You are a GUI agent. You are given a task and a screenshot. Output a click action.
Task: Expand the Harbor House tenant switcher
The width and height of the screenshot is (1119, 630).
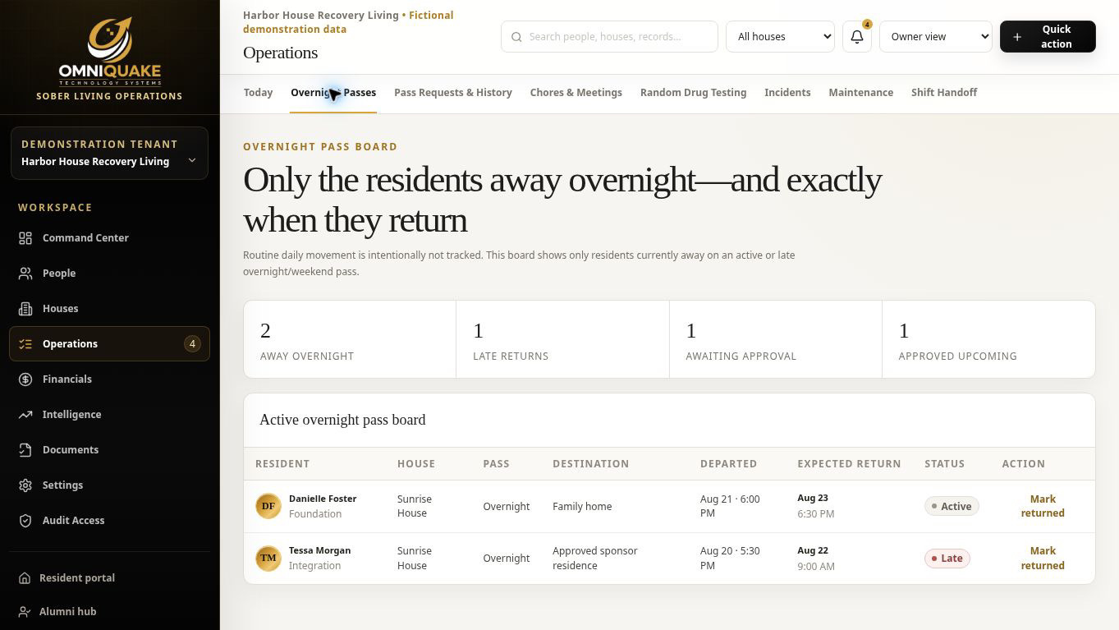[x=109, y=154]
